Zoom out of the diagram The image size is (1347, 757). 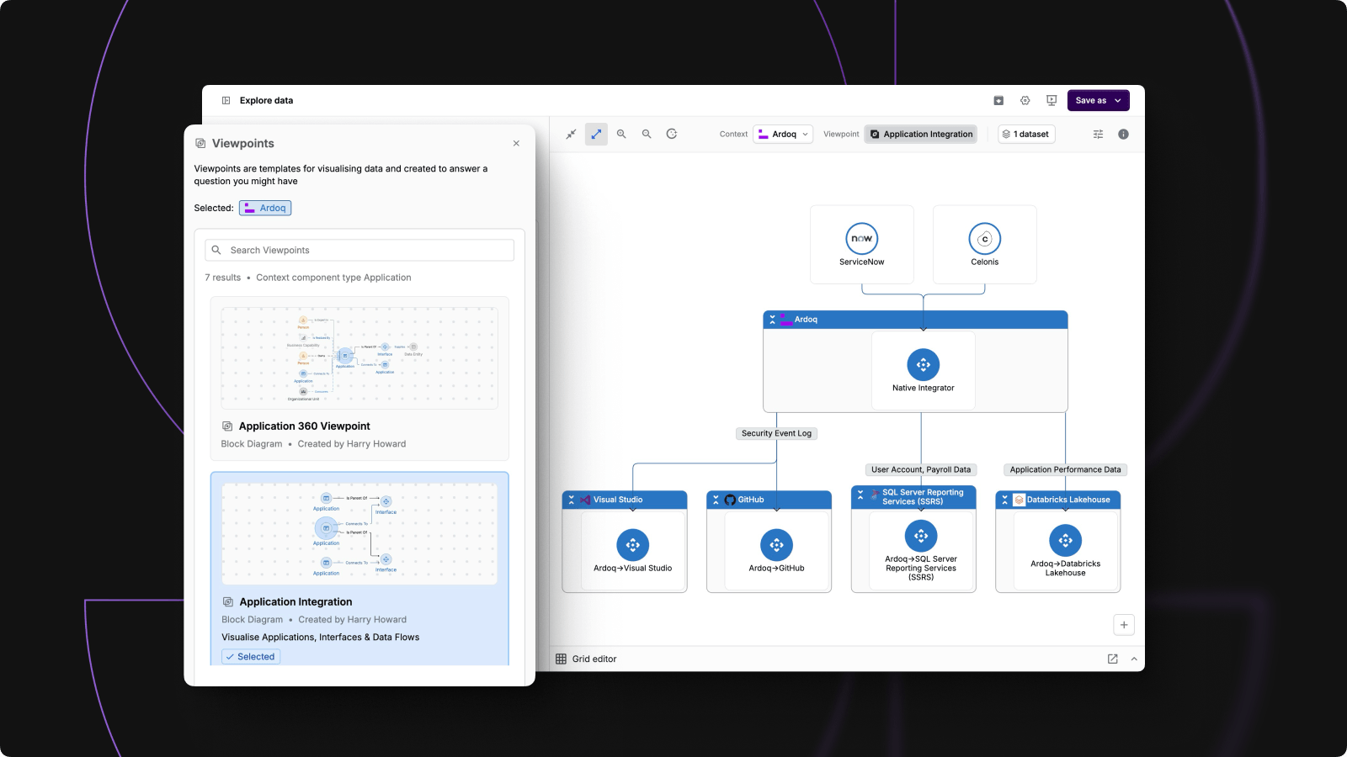click(x=647, y=134)
